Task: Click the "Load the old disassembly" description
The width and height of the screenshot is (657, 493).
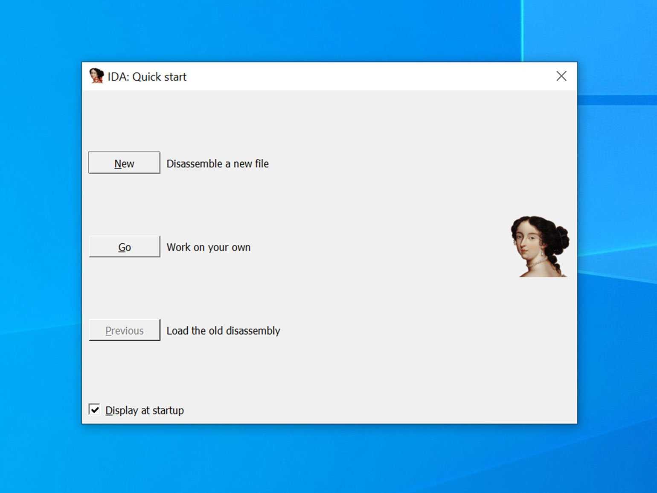Action: [223, 331]
